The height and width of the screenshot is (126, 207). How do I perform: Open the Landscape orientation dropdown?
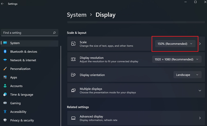[x=187, y=75]
